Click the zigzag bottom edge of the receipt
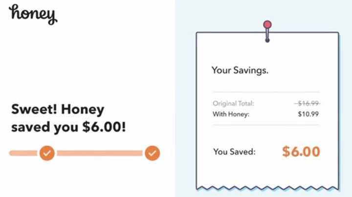 point(267,187)
